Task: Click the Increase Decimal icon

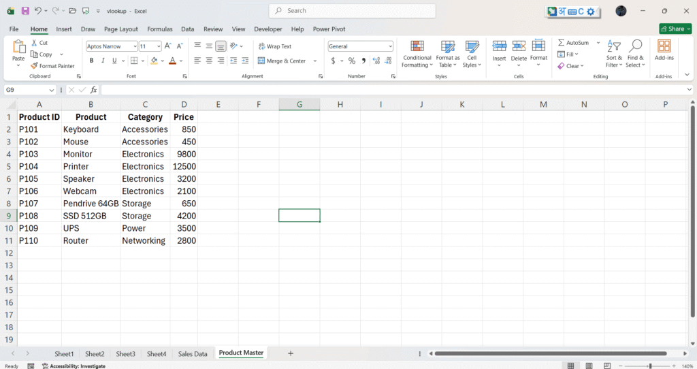Action: [x=376, y=61]
